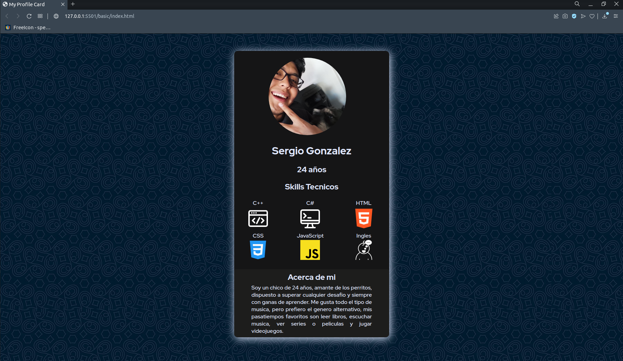Go back with the back arrow
The height and width of the screenshot is (361, 623).
click(x=7, y=16)
